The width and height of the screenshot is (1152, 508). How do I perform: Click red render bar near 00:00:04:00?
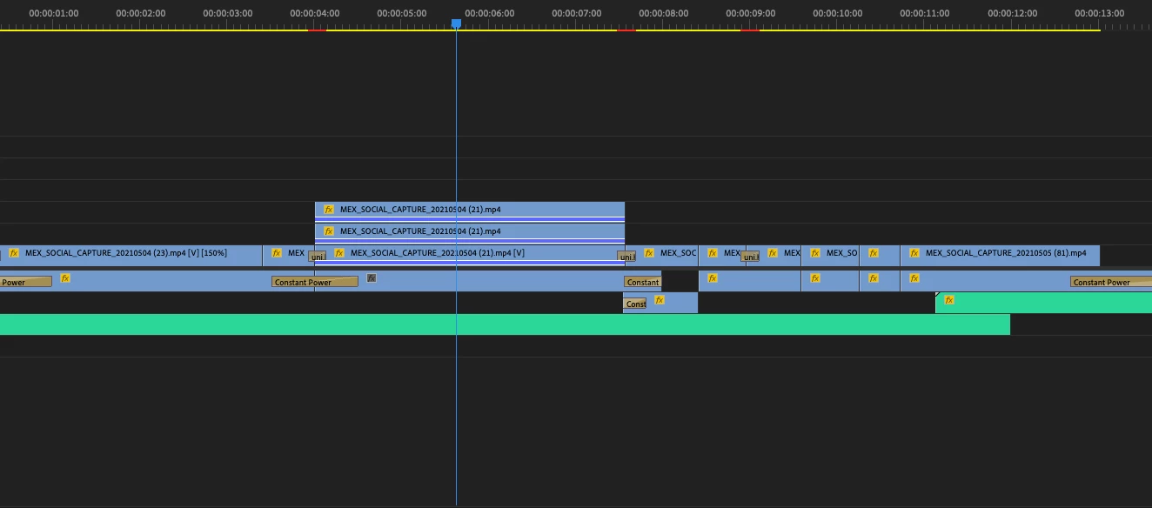317,30
